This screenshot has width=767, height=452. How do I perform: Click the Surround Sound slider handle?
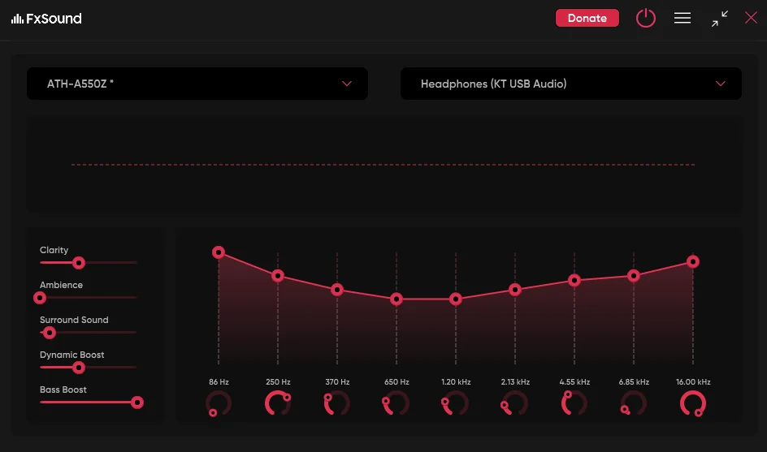49,333
